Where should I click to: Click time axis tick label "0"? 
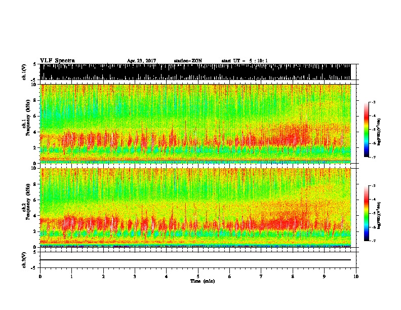(40, 277)
